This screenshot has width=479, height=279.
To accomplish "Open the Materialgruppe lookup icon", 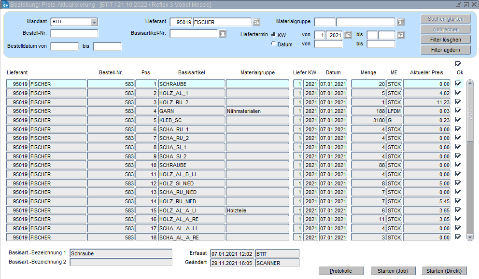I will click(401, 22).
